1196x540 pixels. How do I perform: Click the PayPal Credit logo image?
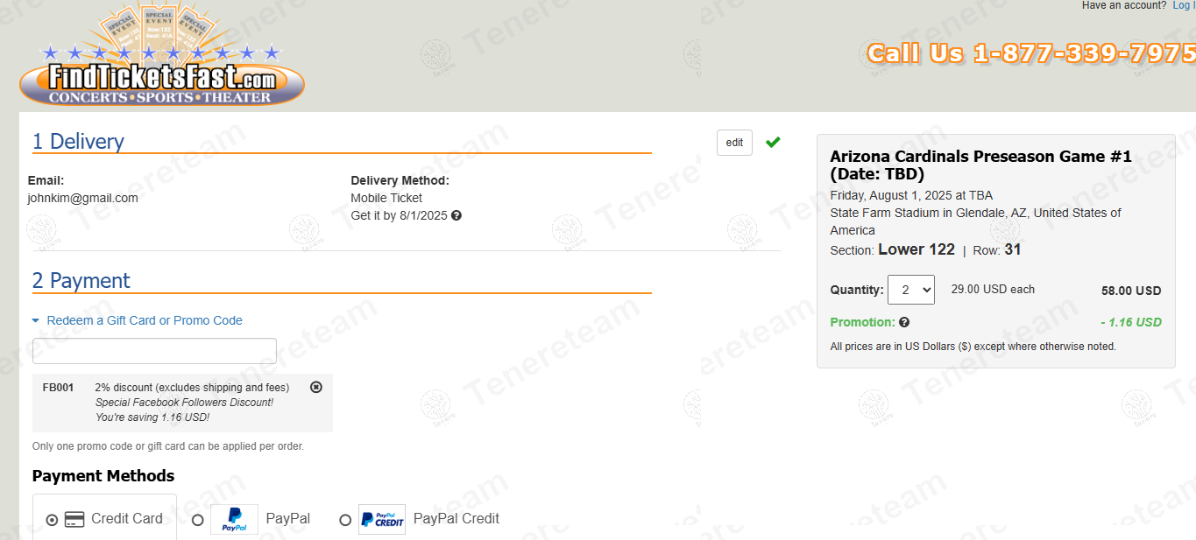[x=382, y=519]
